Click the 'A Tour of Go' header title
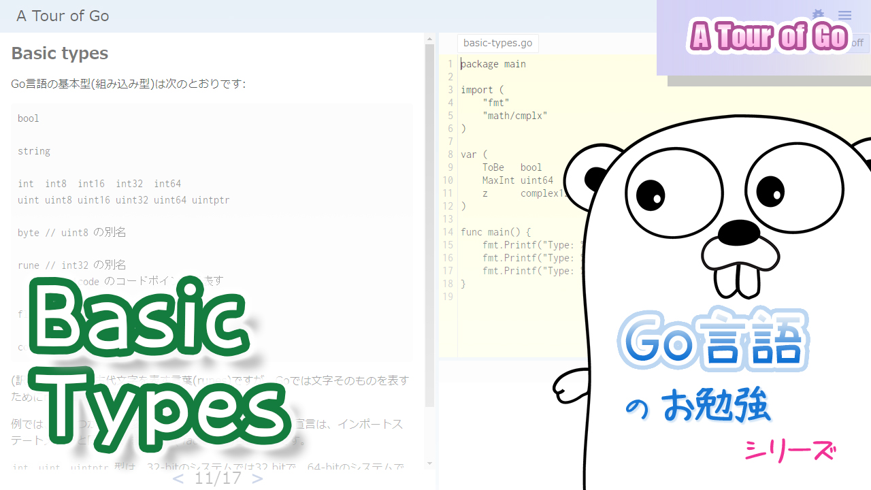 tap(63, 16)
